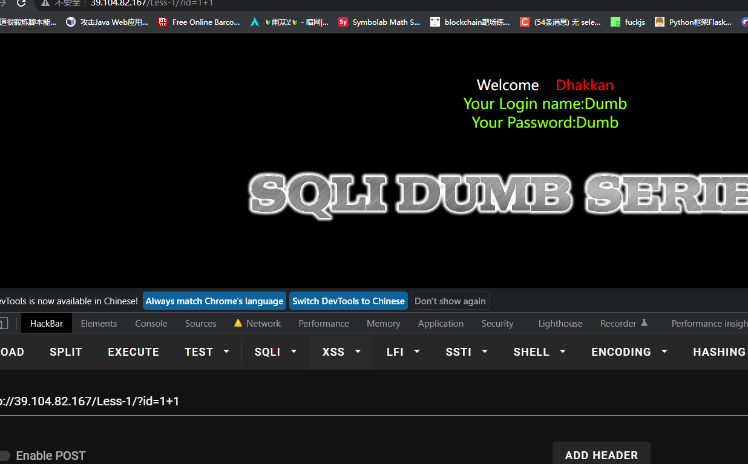Screen dimensions: 748x464
Task: Switch to the Elements tab
Action: click(x=99, y=323)
